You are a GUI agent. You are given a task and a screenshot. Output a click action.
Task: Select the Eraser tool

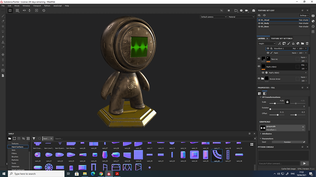pos(3,21)
